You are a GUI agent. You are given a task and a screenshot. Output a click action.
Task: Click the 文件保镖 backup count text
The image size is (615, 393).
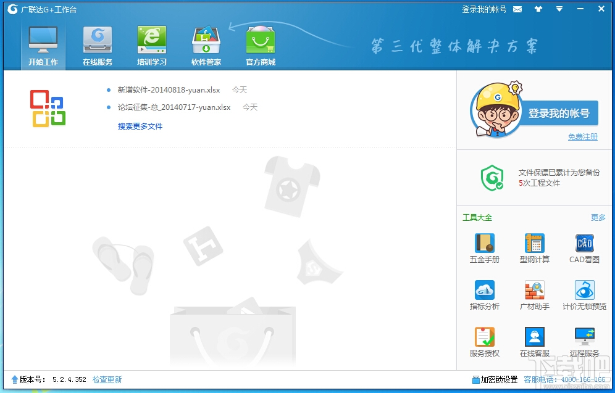(x=559, y=178)
